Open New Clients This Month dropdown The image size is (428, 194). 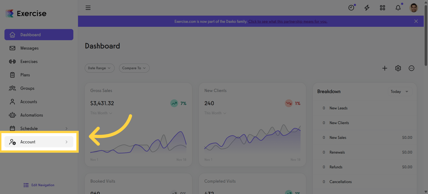pyautogui.click(x=215, y=113)
